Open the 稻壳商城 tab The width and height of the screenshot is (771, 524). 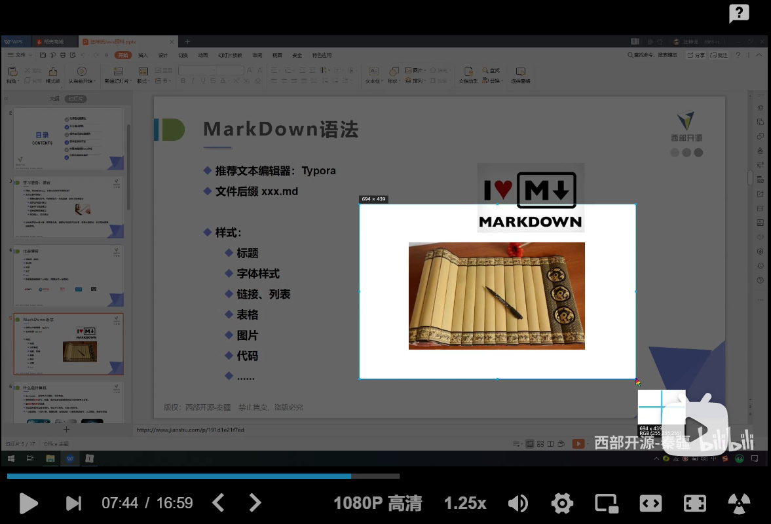coord(54,42)
